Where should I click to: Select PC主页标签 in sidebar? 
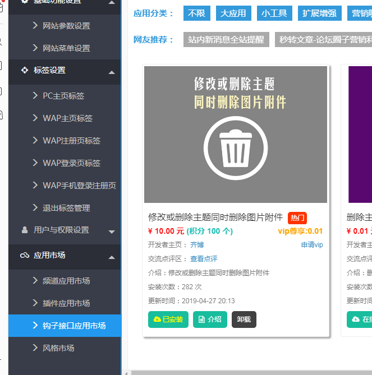coord(63,96)
